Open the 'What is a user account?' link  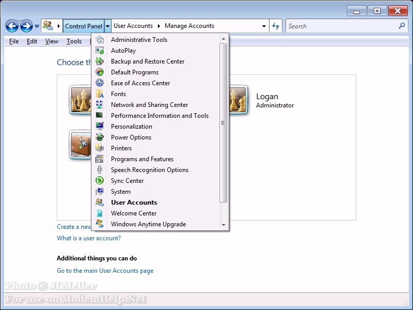tap(89, 238)
